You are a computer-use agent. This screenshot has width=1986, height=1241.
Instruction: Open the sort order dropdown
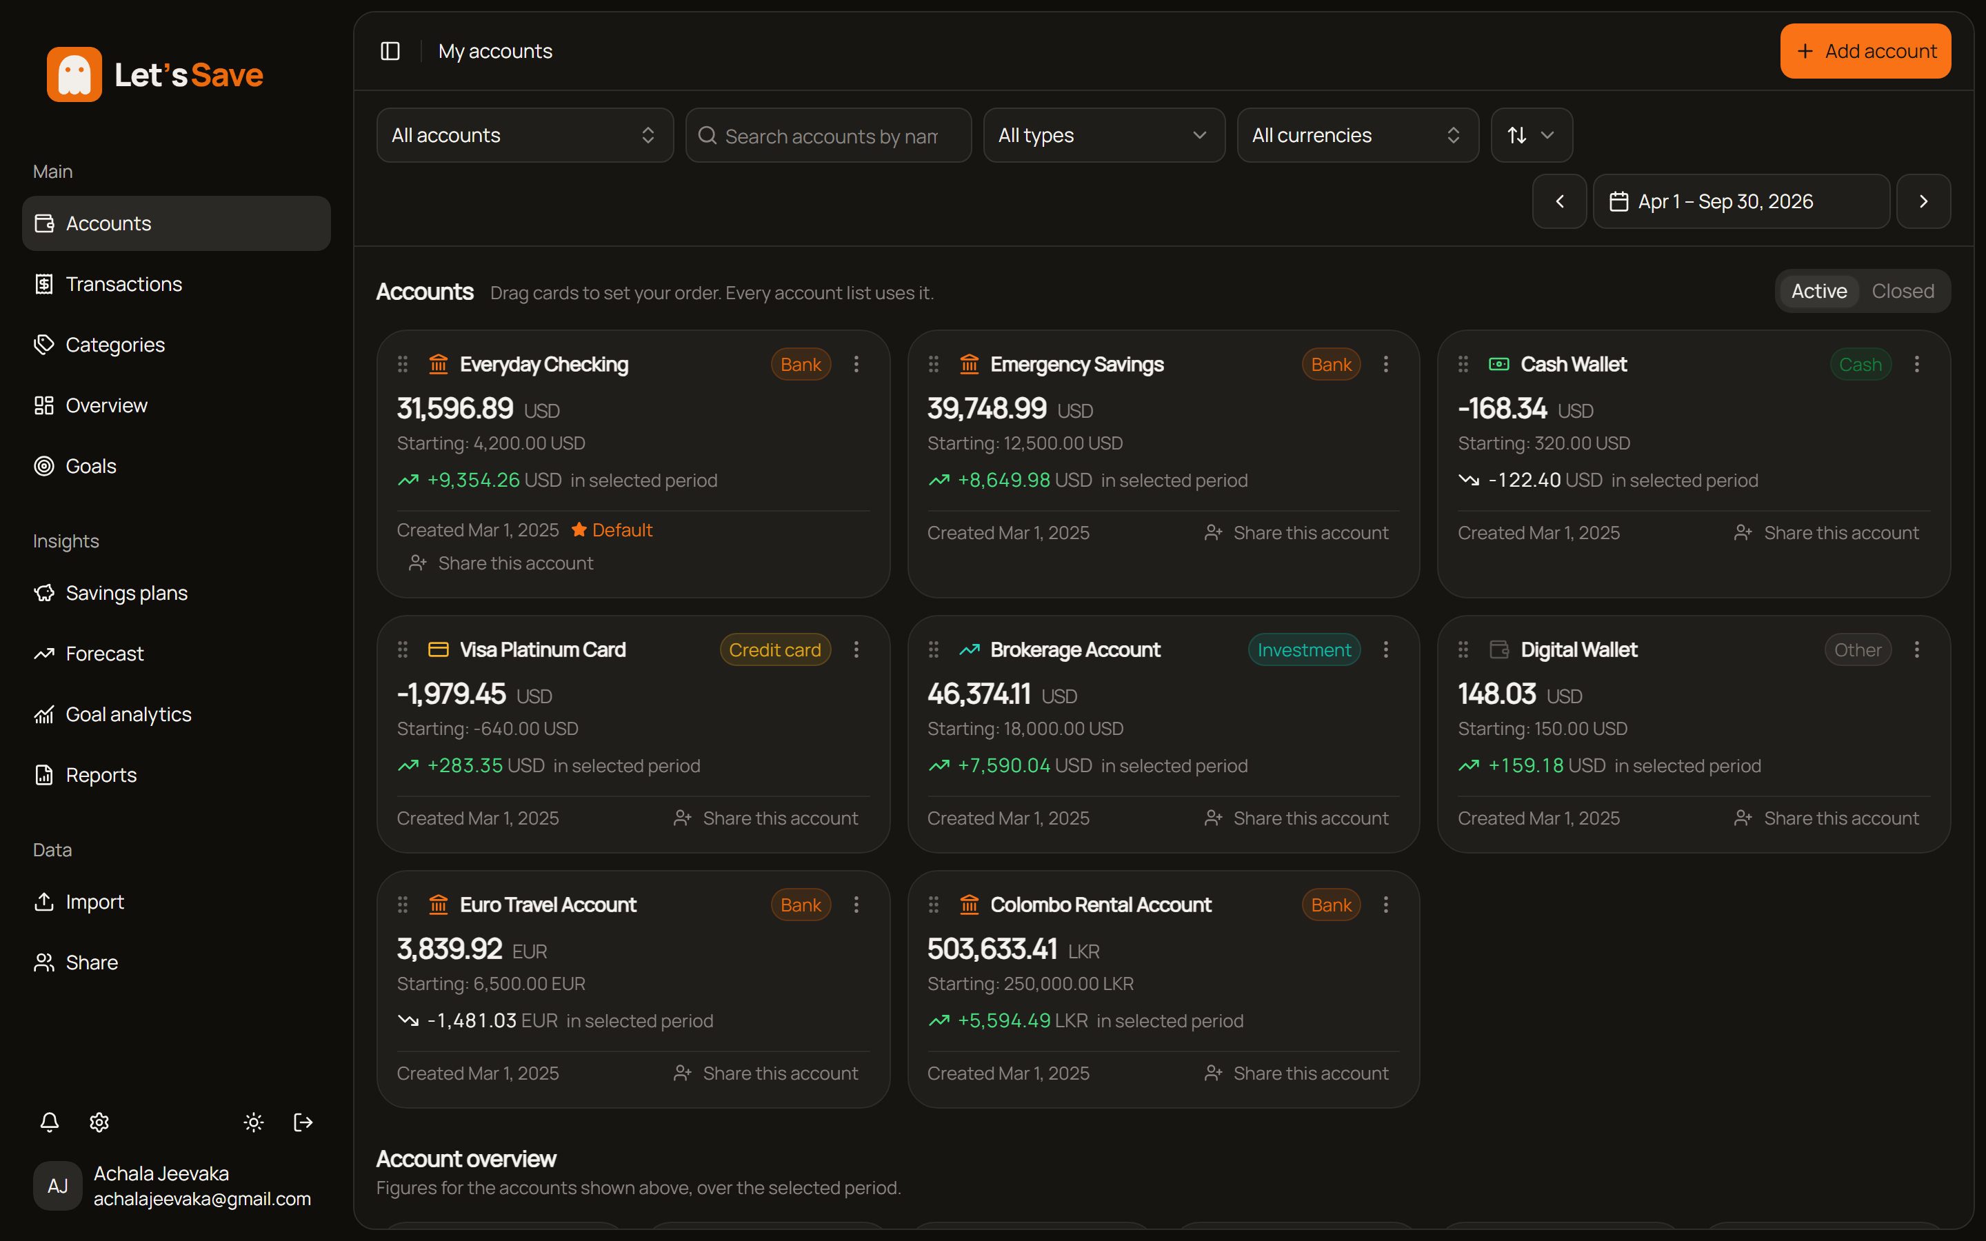pyautogui.click(x=1532, y=134)
